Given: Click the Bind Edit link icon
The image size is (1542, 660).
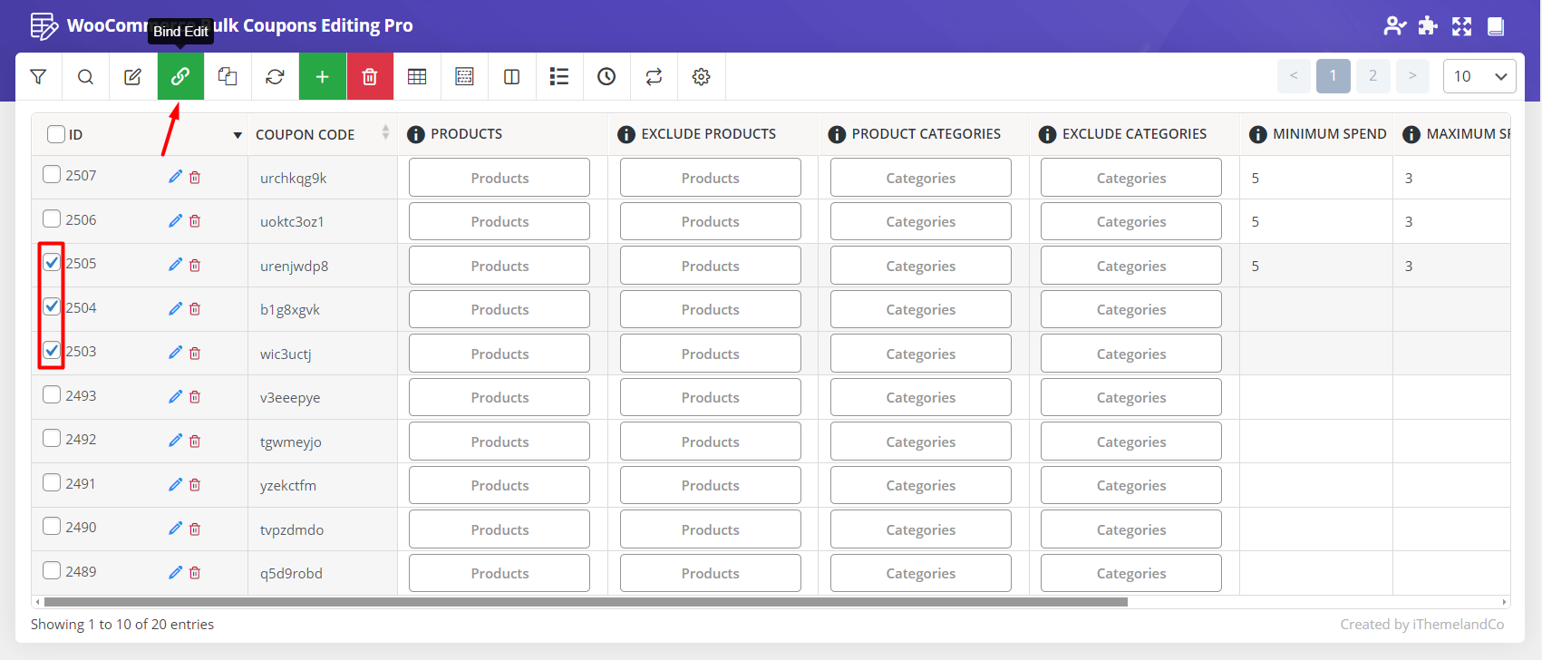Looking at the screenshot, I should coord(180,77).
